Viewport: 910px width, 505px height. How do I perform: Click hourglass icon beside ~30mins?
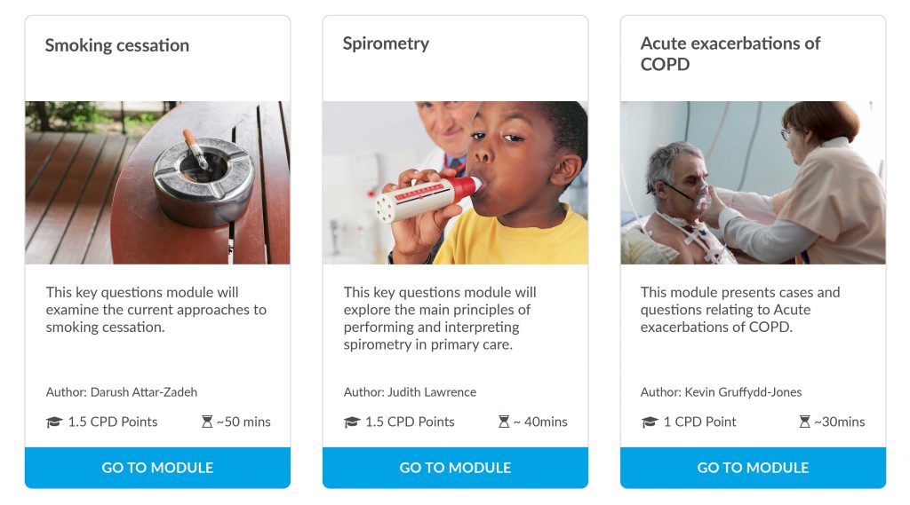804,422
